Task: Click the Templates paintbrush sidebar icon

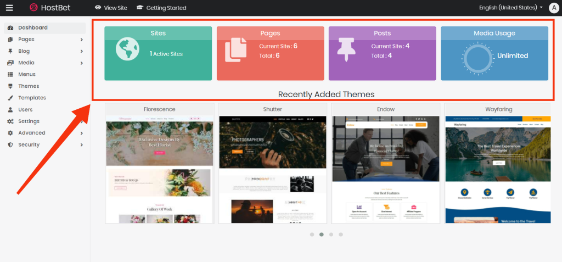Action: pos(10,98)
